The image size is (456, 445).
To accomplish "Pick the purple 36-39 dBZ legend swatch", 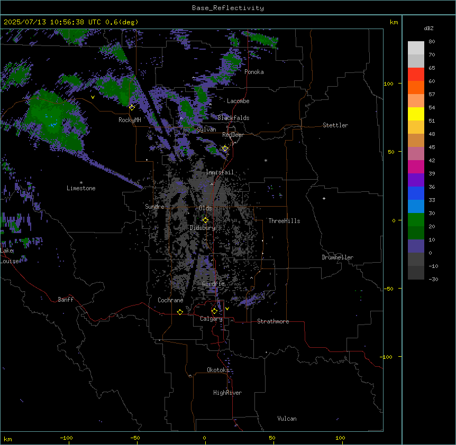I will tap(416, 180).
